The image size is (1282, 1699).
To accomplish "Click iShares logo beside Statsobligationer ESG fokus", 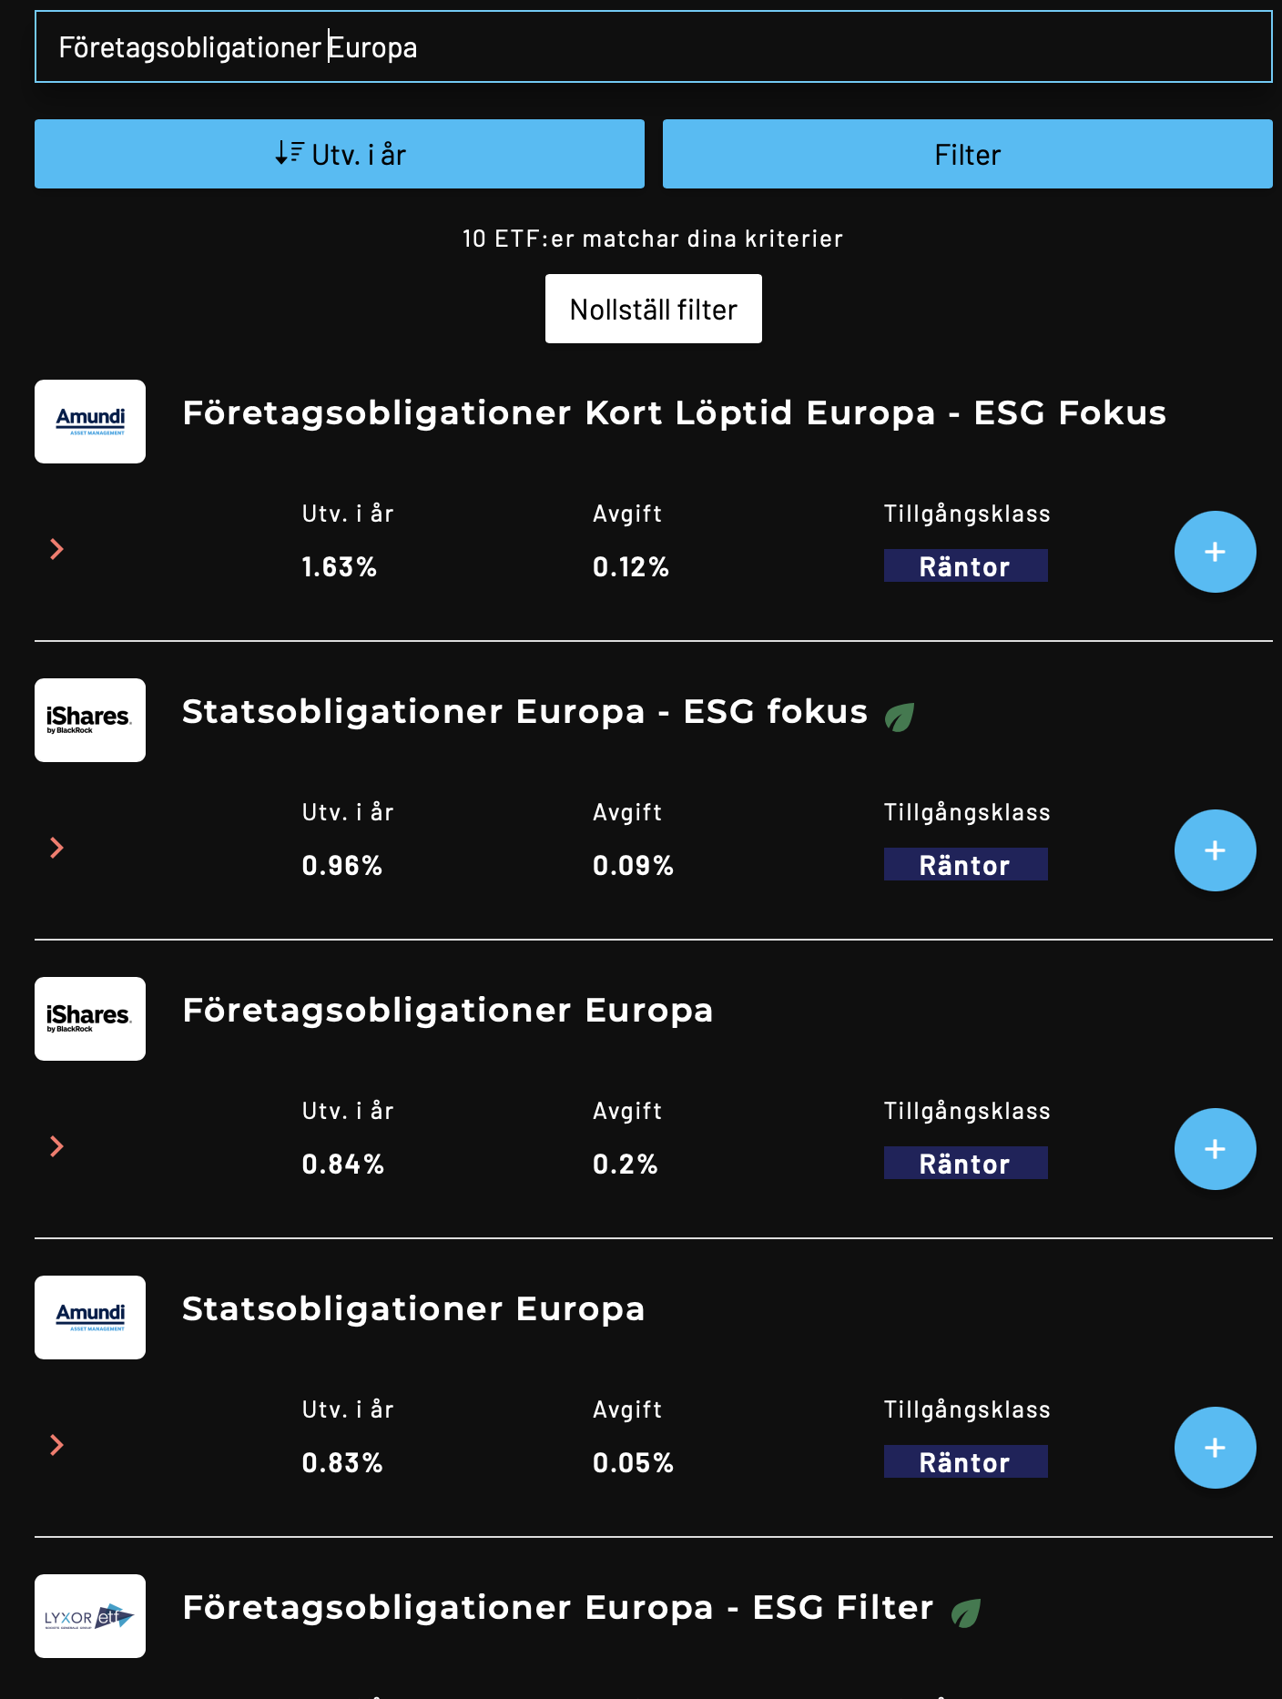I will 90,720.
